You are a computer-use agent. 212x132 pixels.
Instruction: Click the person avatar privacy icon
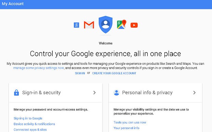(116, 93)
